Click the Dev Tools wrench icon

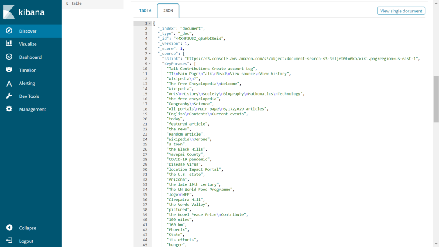[x=9, y=96]
